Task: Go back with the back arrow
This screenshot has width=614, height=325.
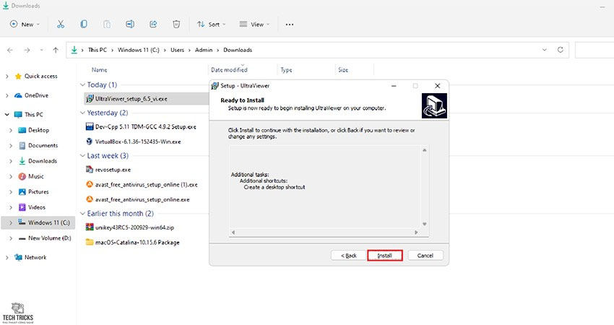Action: click(x=10, y=50)
